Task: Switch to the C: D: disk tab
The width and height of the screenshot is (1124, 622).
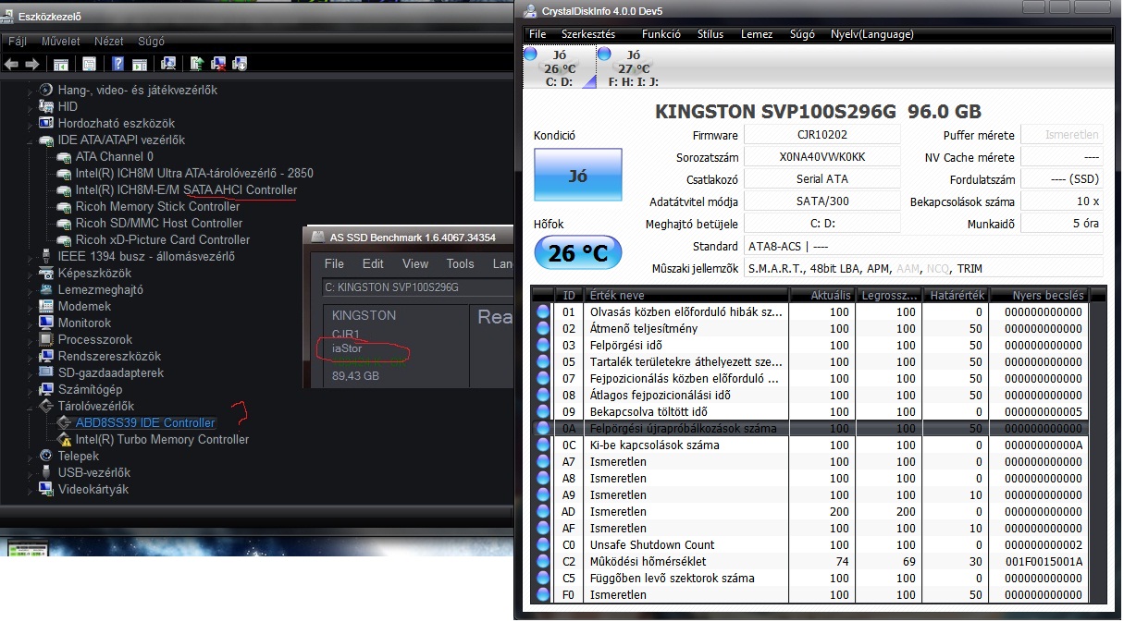Action: point(559,68)
